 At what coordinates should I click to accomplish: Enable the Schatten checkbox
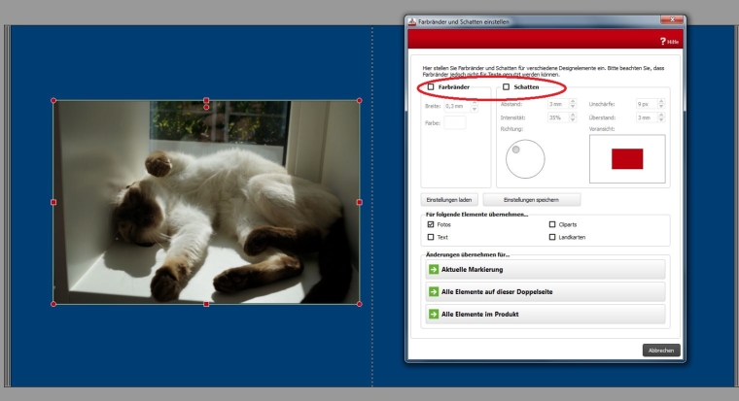(x=507, y=87)
